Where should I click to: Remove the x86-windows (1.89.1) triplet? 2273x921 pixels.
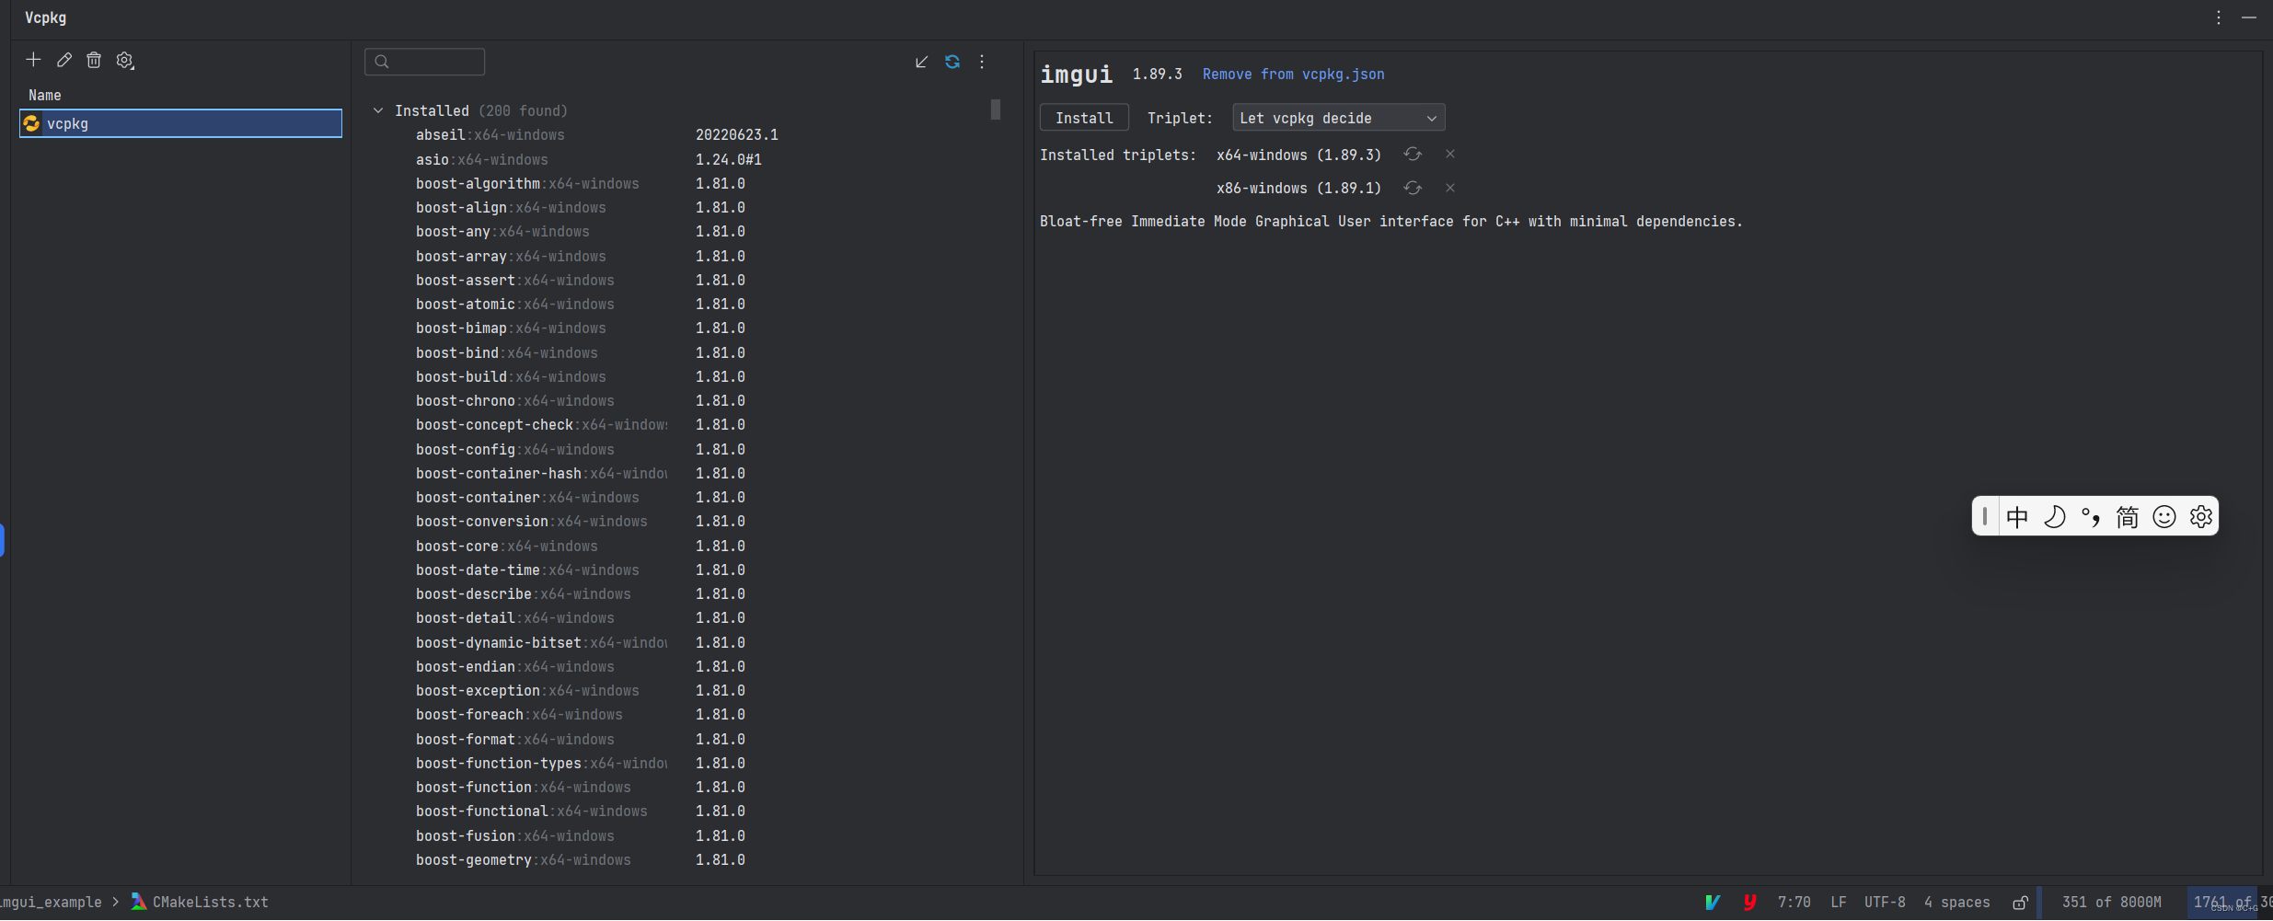[x=1450, y=188]
